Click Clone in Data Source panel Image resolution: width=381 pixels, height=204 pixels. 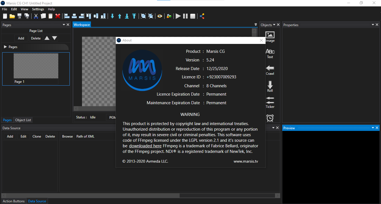(37, 136)
